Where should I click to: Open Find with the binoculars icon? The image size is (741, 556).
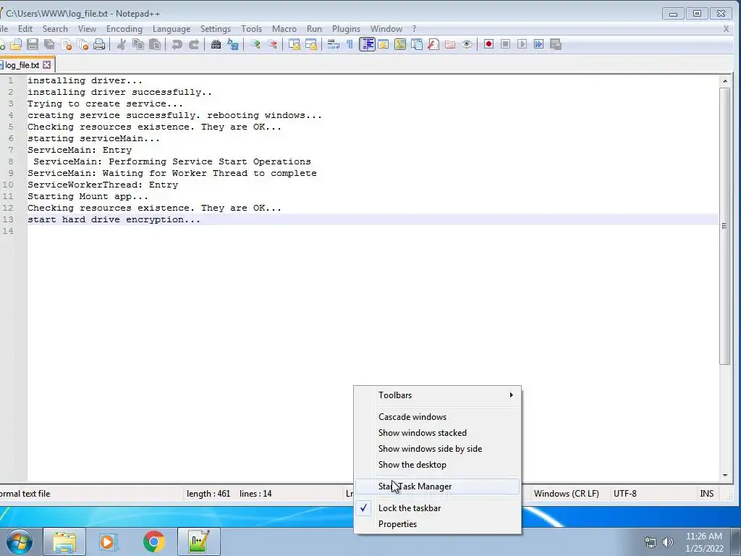216,44
